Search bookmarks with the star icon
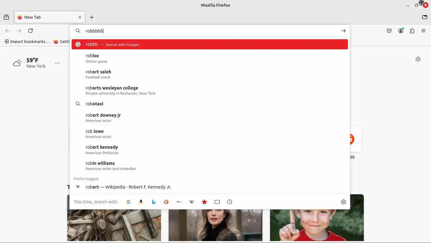Image resolution: width=431 pixels, height=243 pixels. 204,202
